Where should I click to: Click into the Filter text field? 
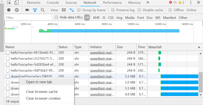pos(28,17)
